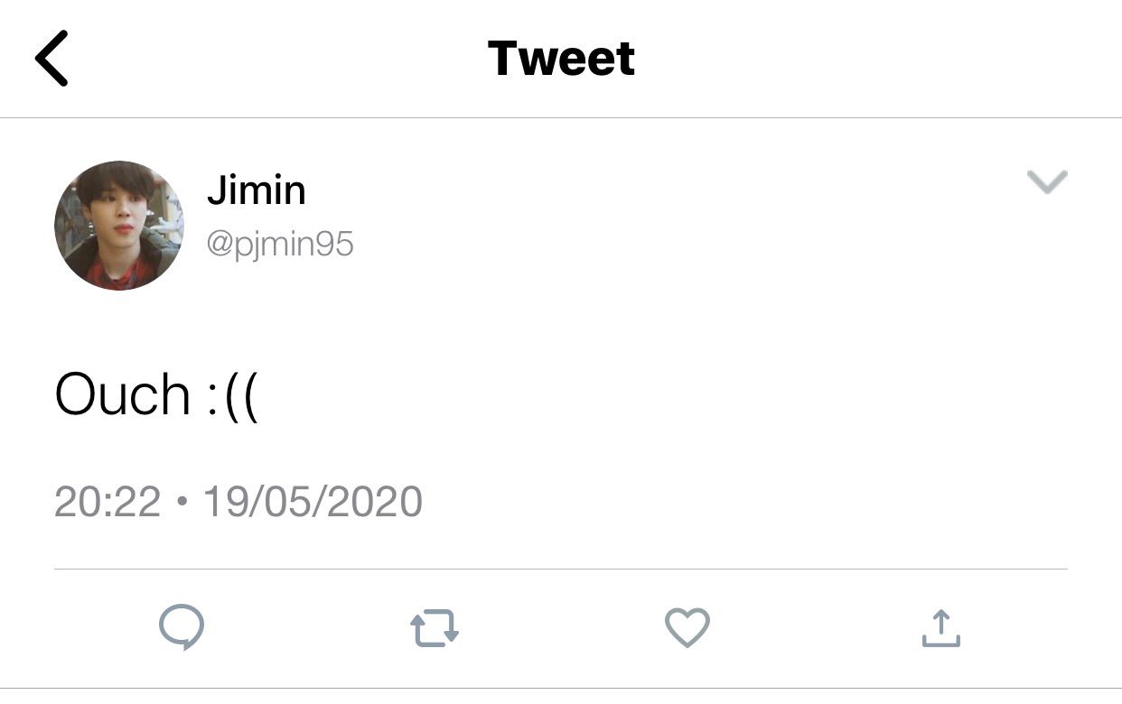Viewport: 1122px width, 704px height.
Task: Share the tweet using the upload icon
Action: coord(940,628)
